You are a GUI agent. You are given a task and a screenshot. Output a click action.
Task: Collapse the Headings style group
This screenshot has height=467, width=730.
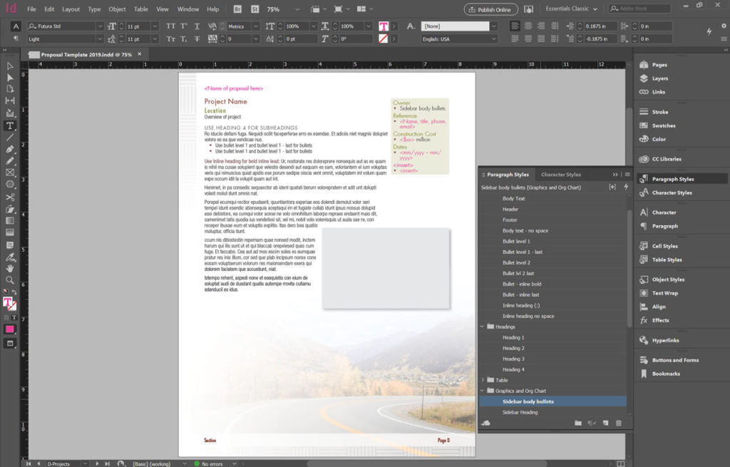[x=483, y=327]
